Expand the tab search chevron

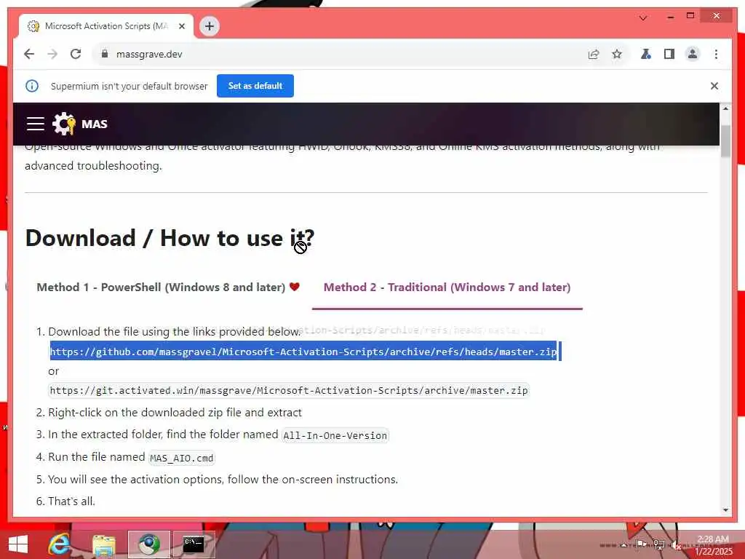643,17
